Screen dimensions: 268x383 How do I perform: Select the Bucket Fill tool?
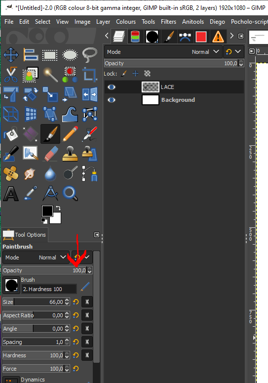point(11,134)
